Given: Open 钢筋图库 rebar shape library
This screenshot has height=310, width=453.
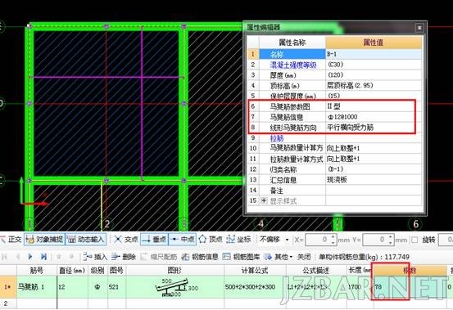Looking at the screenshot, I should point(241,256).
